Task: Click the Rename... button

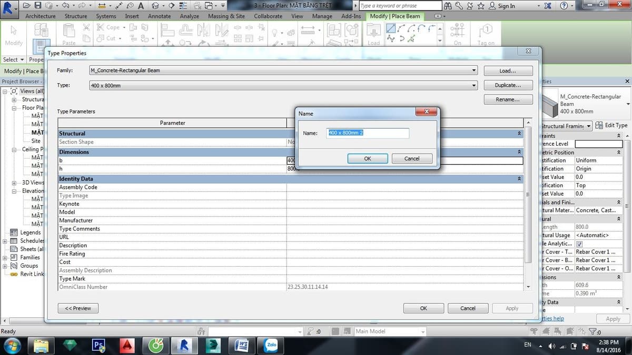Action: click(x=508, y=99)
